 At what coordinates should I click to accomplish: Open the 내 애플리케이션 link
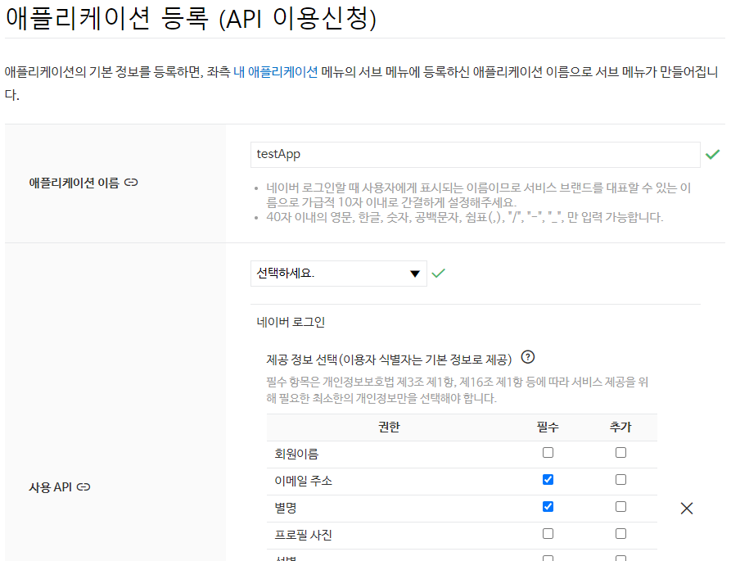276,72
